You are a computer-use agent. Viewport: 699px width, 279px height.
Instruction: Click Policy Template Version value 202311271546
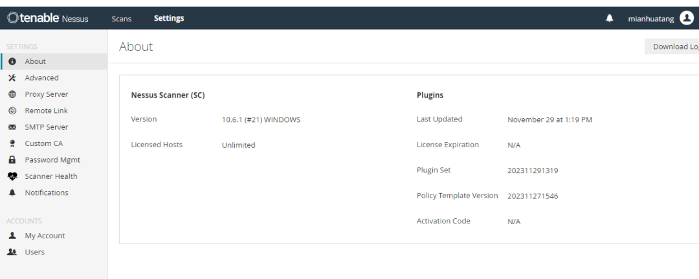[533, 196]
